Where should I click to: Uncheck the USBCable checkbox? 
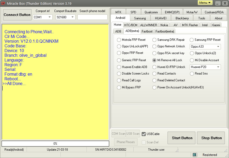point(144,134)
